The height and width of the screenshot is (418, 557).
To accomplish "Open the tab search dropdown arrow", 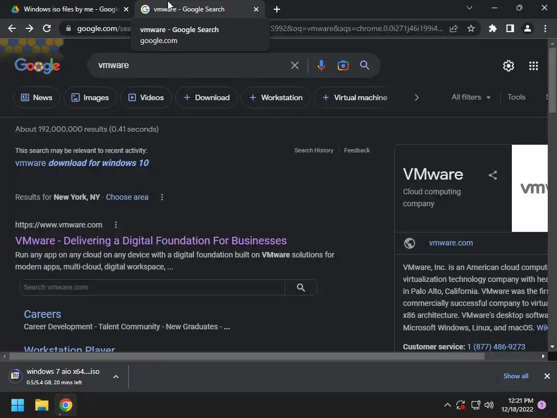I will pos(469,8).
